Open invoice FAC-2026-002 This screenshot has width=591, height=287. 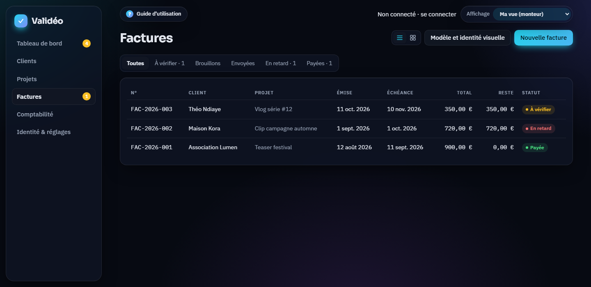[151, 128]
